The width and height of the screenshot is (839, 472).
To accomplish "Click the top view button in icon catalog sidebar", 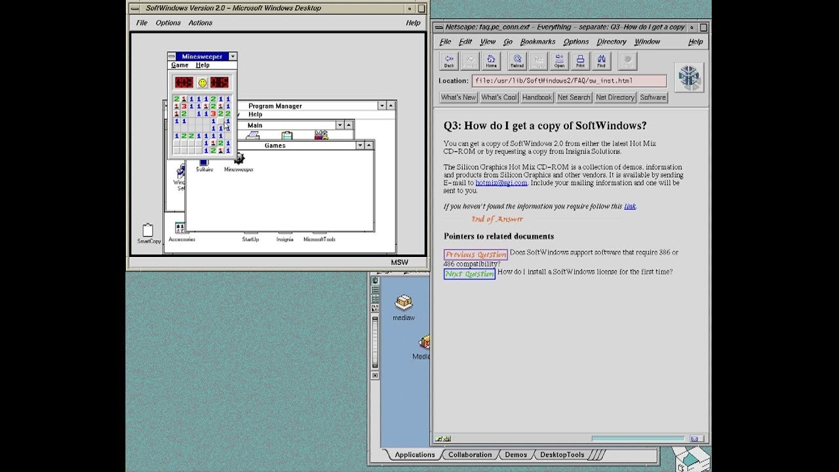I will pos(375,281).
